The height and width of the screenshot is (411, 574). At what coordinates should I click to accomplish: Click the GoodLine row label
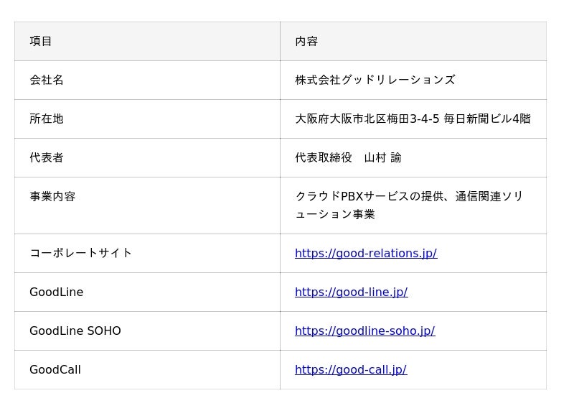pos(57,292)
